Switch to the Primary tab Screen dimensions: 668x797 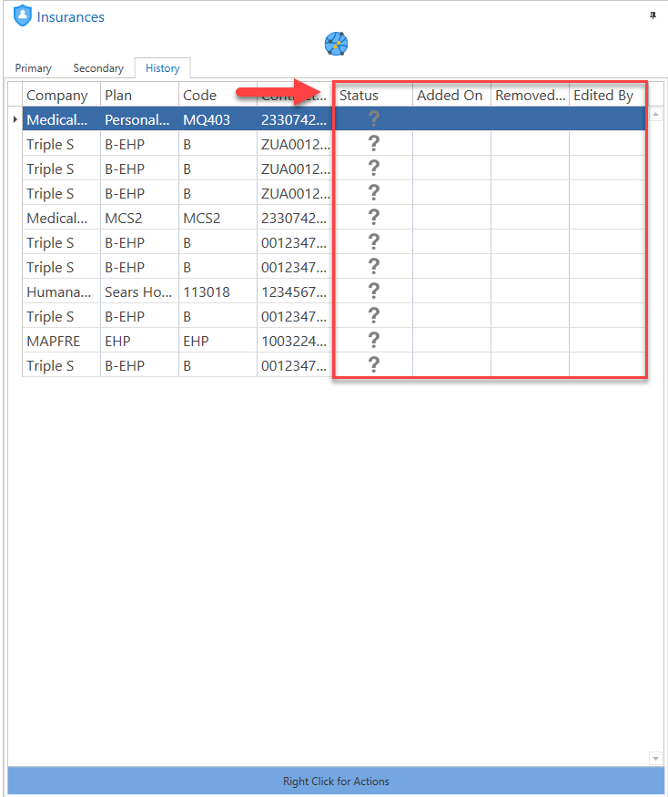pyautogui.click(x=33, y=68)
